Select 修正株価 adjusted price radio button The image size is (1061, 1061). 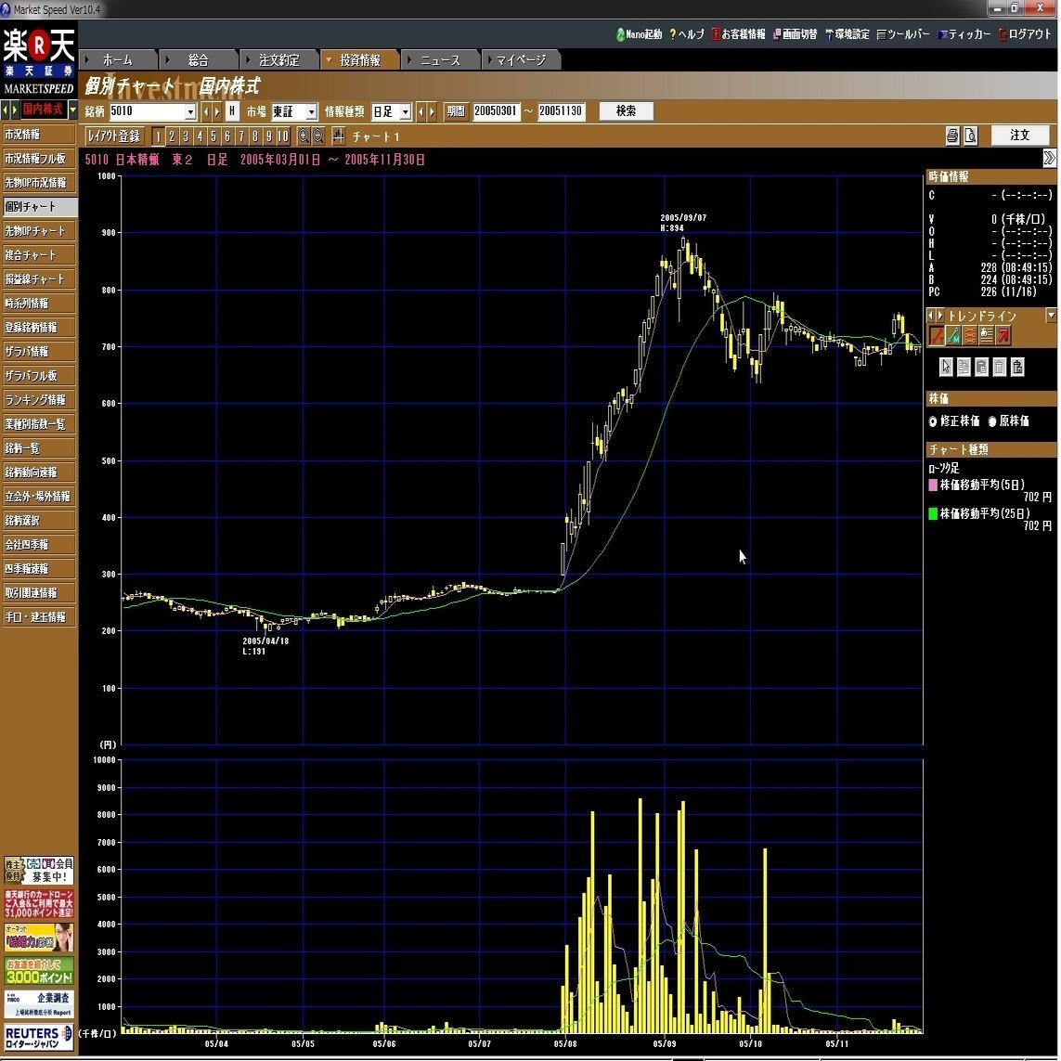[933, 421]
